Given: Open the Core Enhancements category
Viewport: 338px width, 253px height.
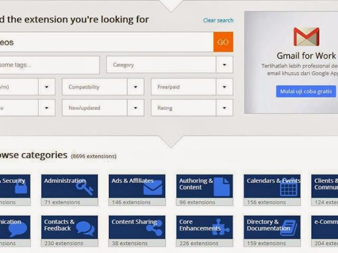Looking at the screenshot, I should pos(204,231).
